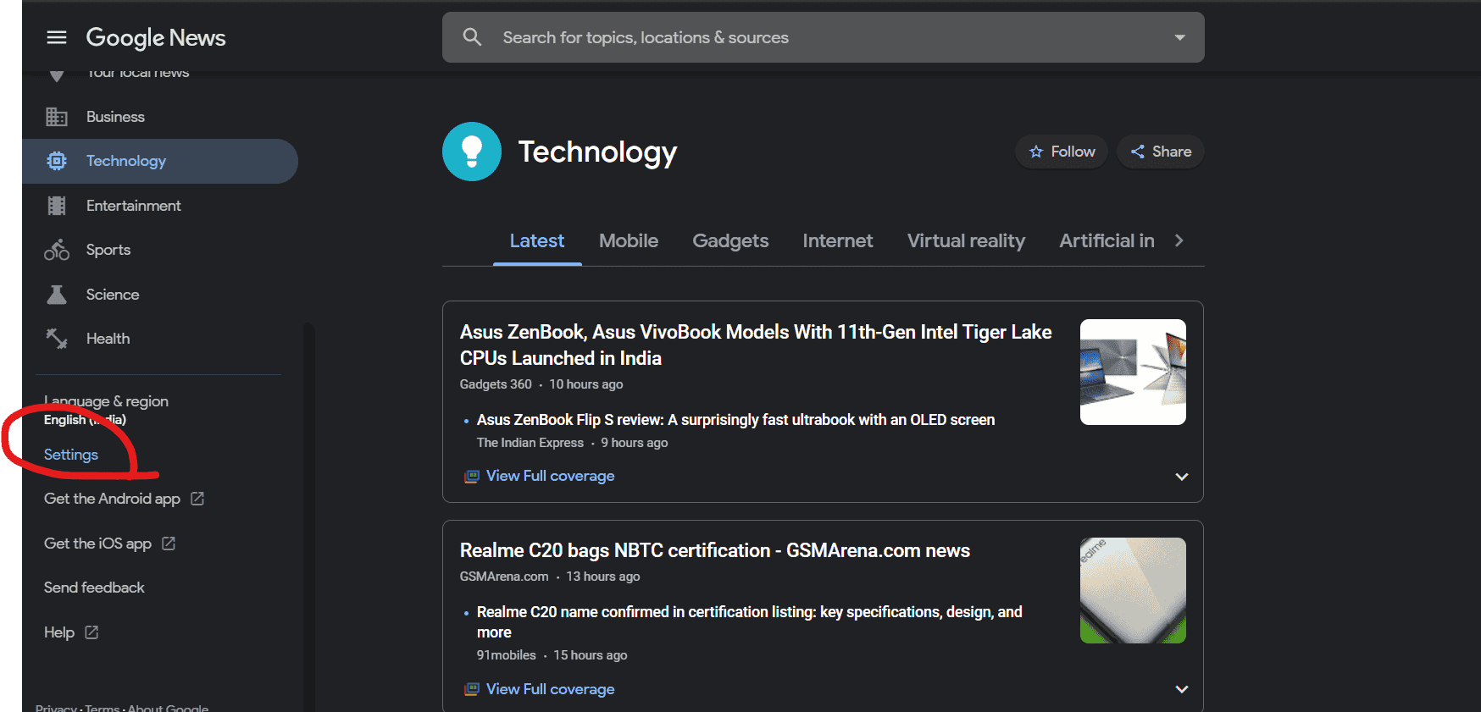Open Settings in the sidebar

(71, 455)
